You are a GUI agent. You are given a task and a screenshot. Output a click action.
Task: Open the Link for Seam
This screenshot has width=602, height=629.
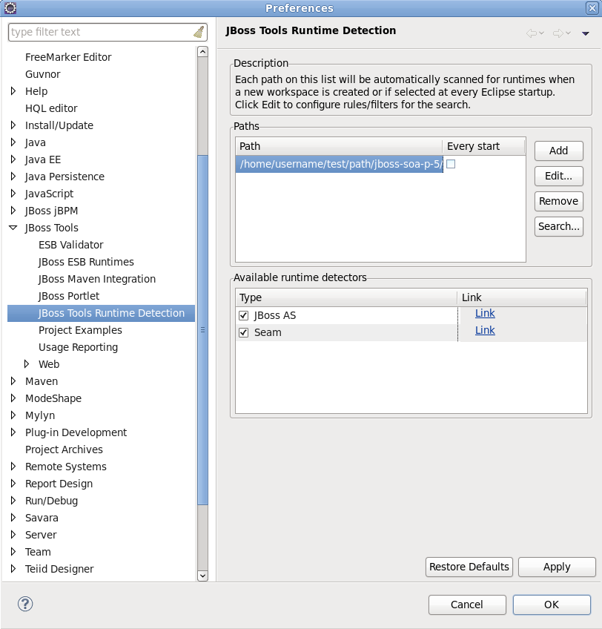(485, 330)
